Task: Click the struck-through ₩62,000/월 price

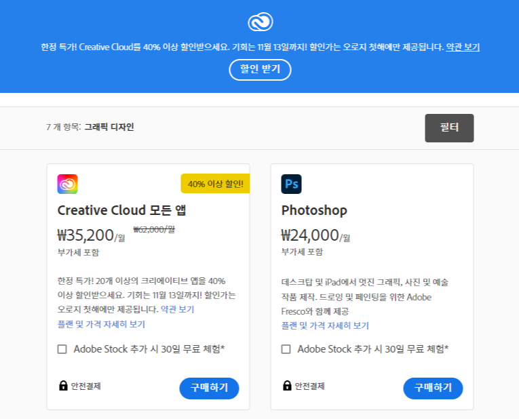Action: 154,230
